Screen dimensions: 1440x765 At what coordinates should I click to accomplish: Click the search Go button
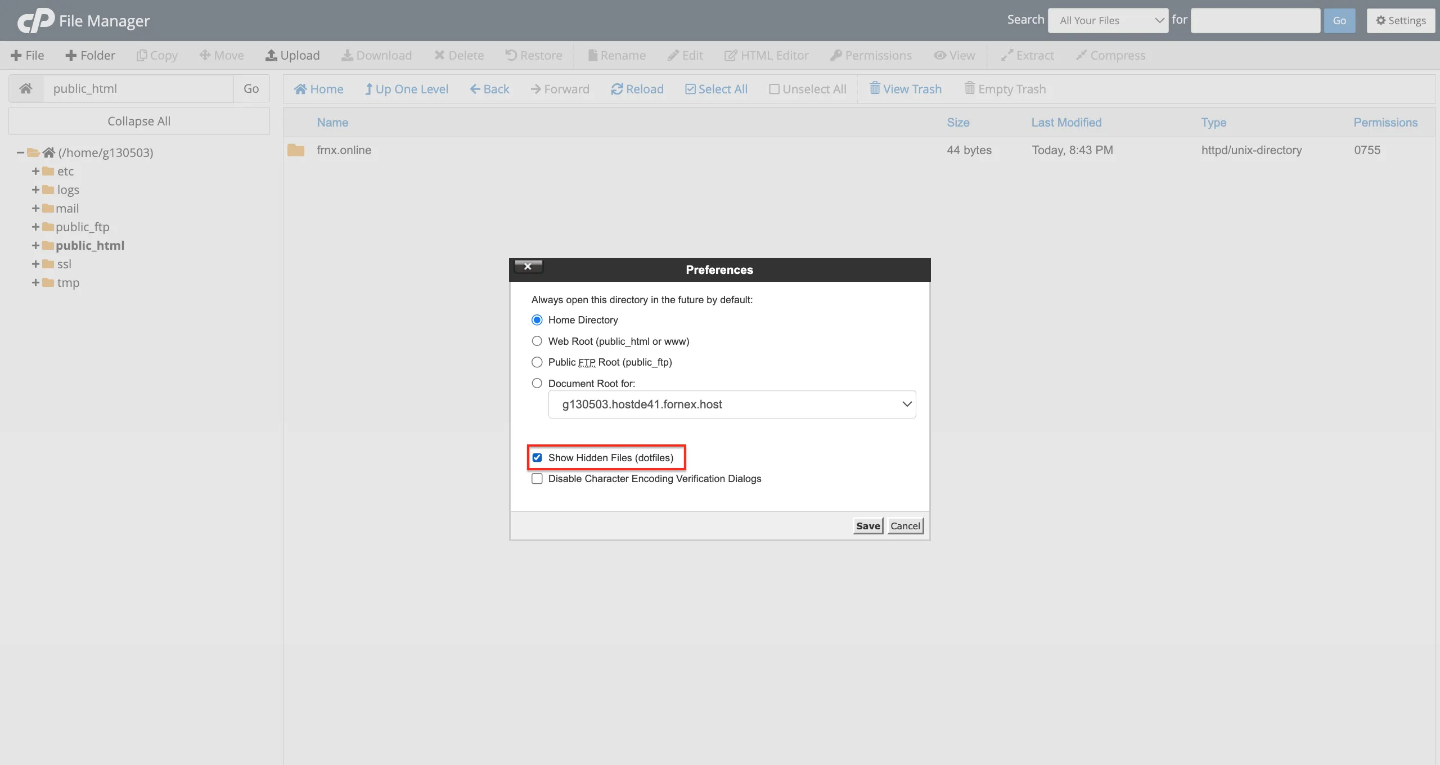click(1339, 20)
